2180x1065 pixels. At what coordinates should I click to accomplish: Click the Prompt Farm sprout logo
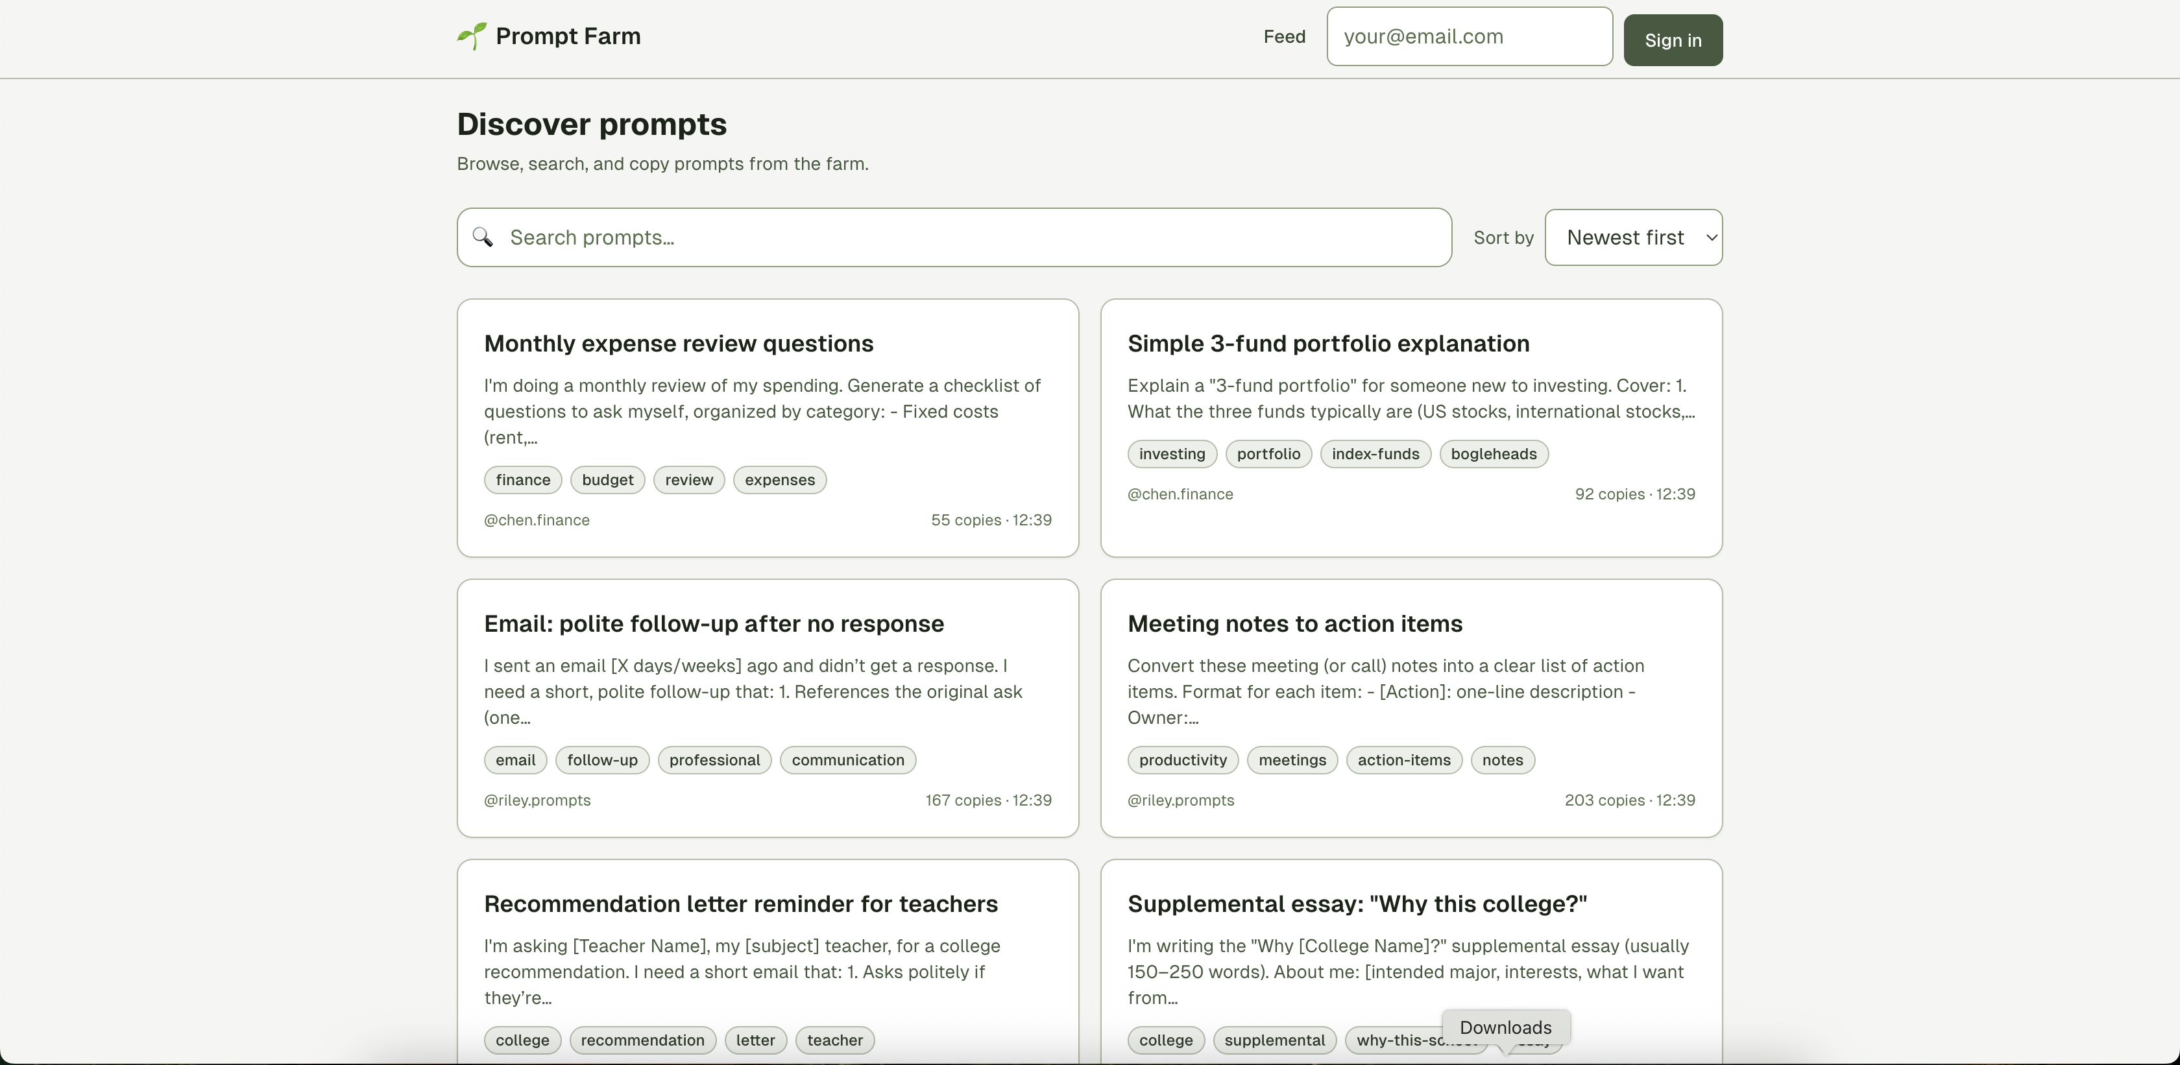pyautogui.click(x=472, y=36)
